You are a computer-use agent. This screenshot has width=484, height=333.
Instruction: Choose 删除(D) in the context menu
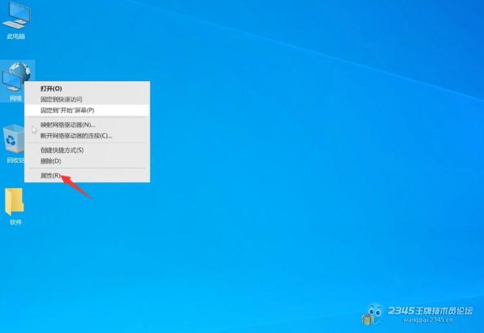tap(87, 161)
